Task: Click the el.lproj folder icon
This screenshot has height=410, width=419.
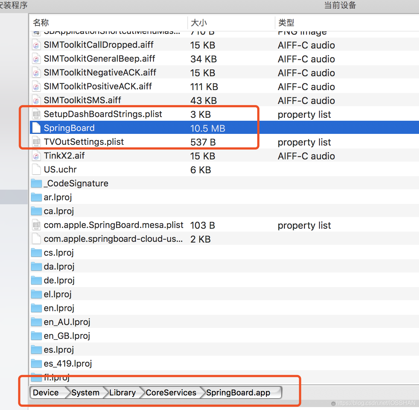Action: 36,294
